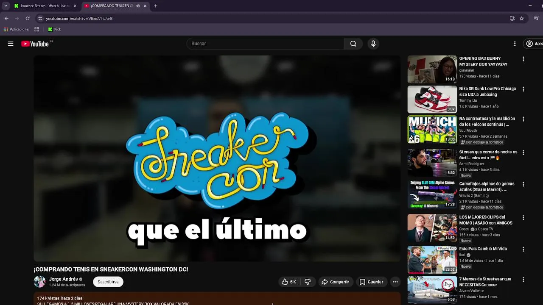Click 'Santi Rodriguez' channel text
The height and width of the screenshot is (305, 543).
tap(472, 164)
